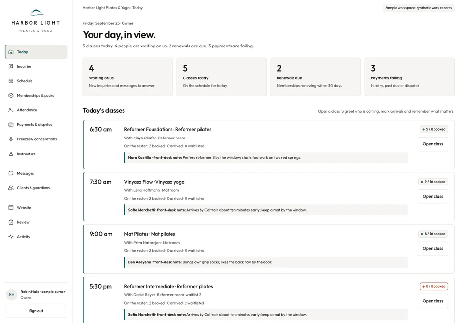
Task: Click the Memberships & packs box icon
Action: point(11,95)
